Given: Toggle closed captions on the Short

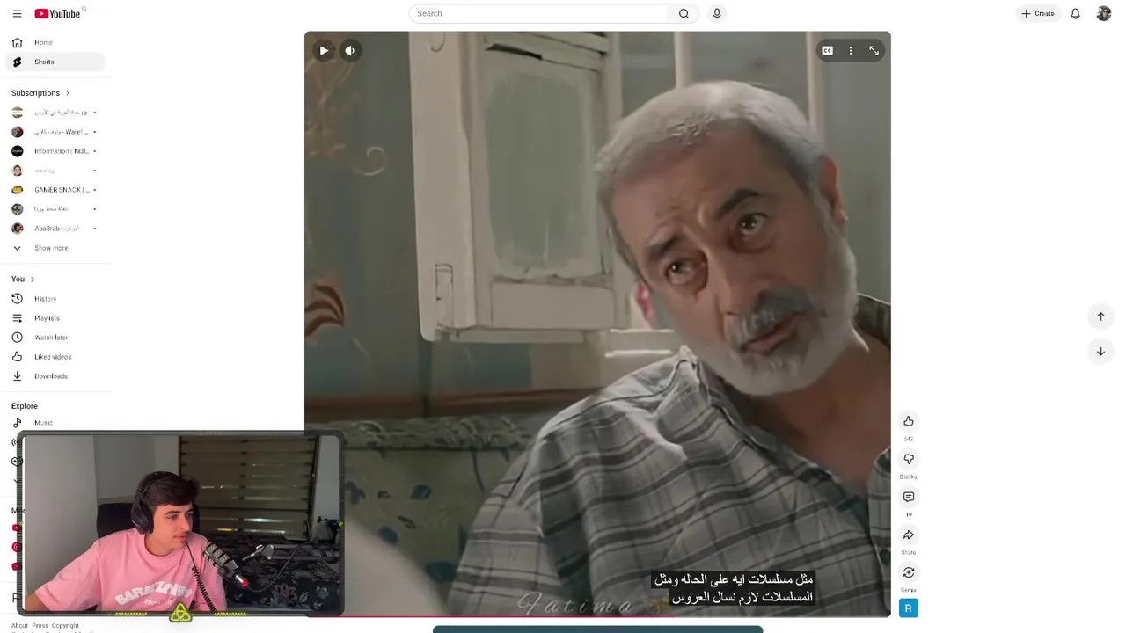Looking at the screenshot, I should coord(827,51).
